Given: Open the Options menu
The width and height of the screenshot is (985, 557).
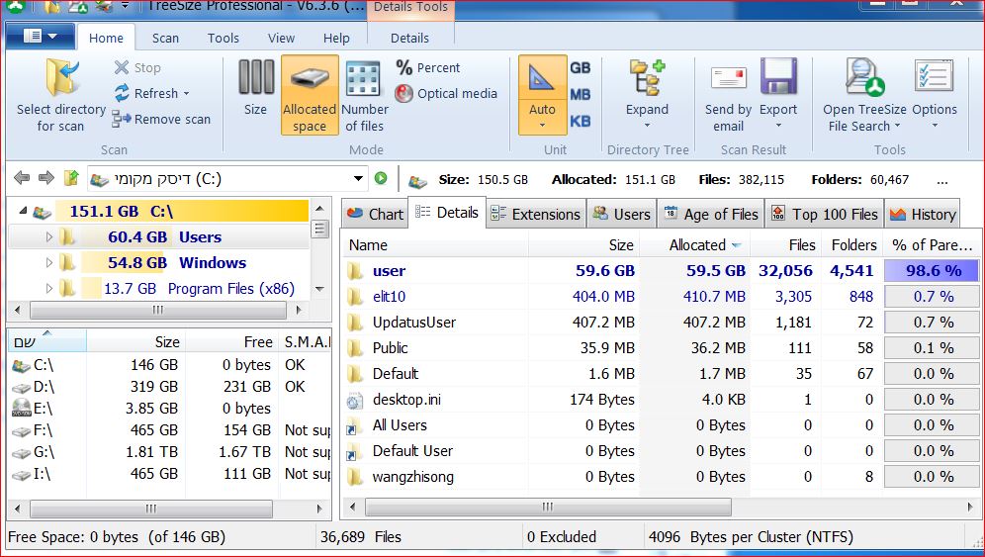Looking at the screenshot, I should point(935,94).
